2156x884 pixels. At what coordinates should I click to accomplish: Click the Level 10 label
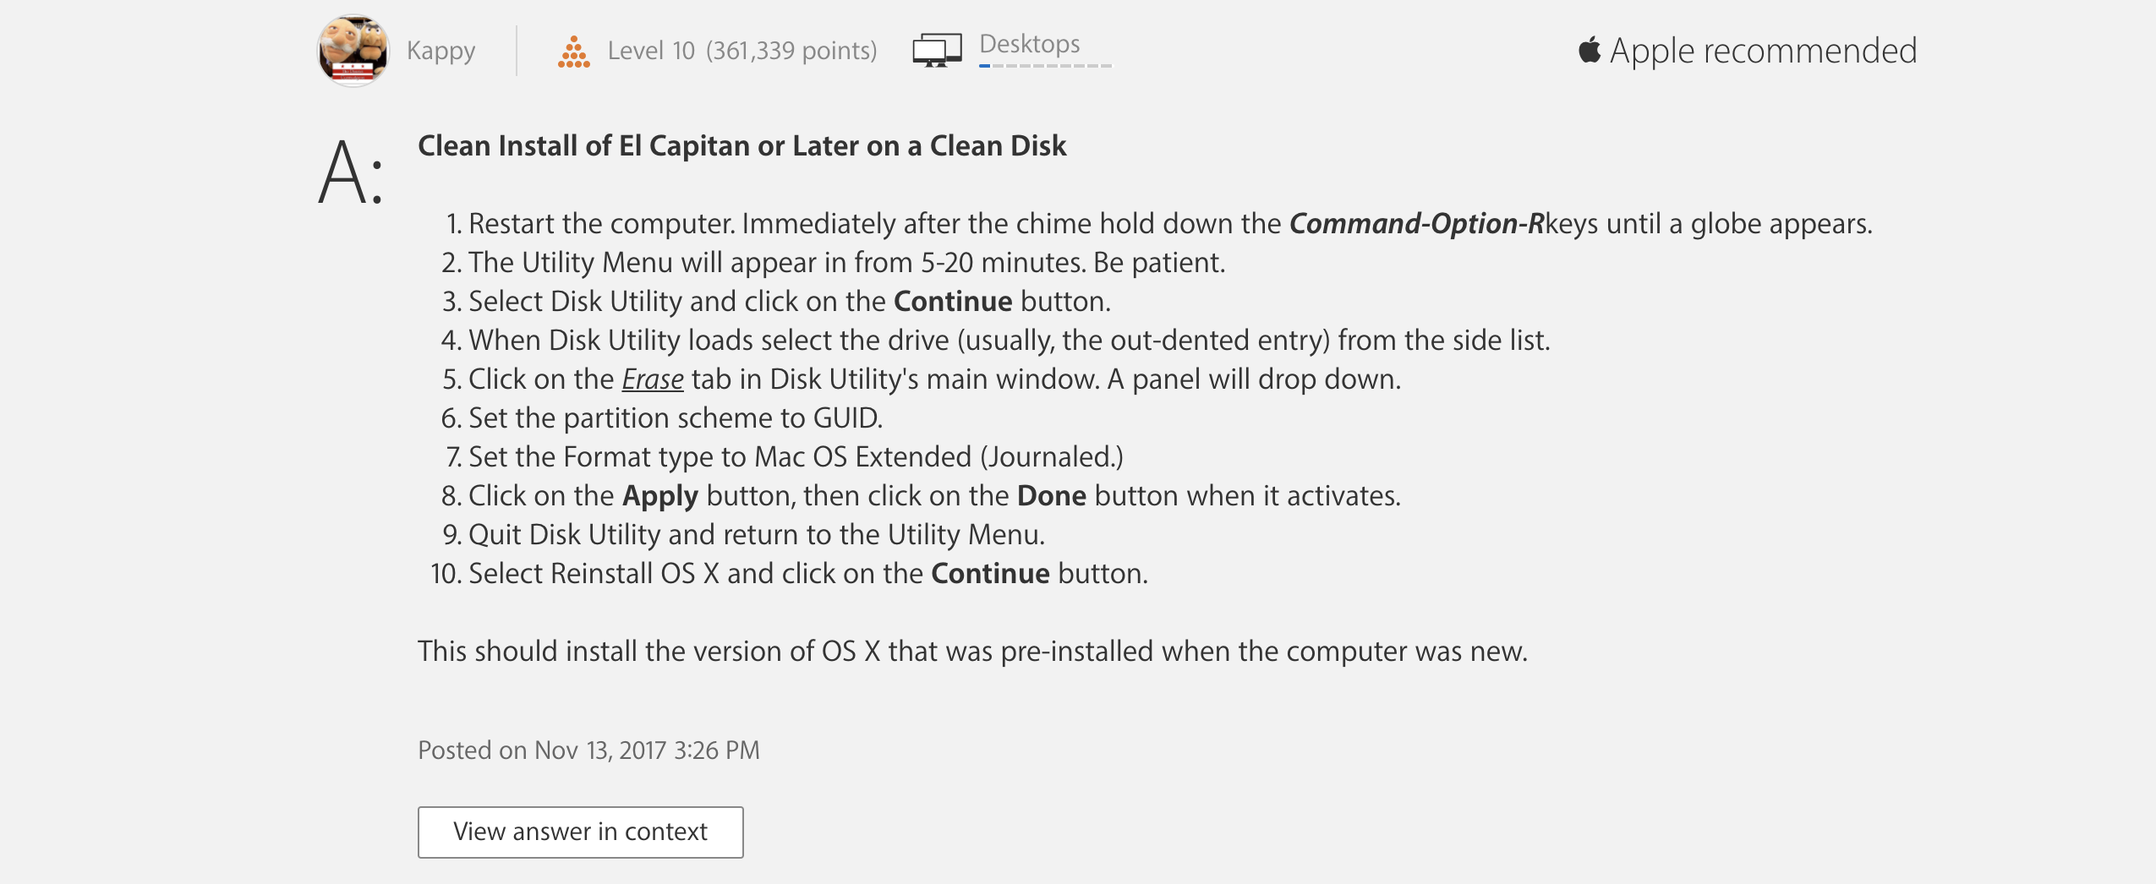[651, 51]
